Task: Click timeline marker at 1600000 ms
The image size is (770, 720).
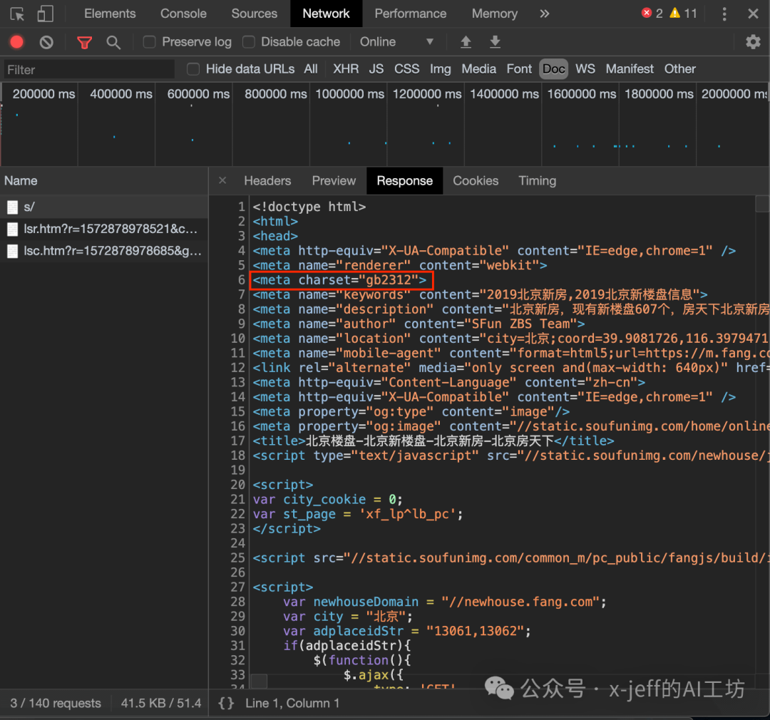Action: [582, 94]
